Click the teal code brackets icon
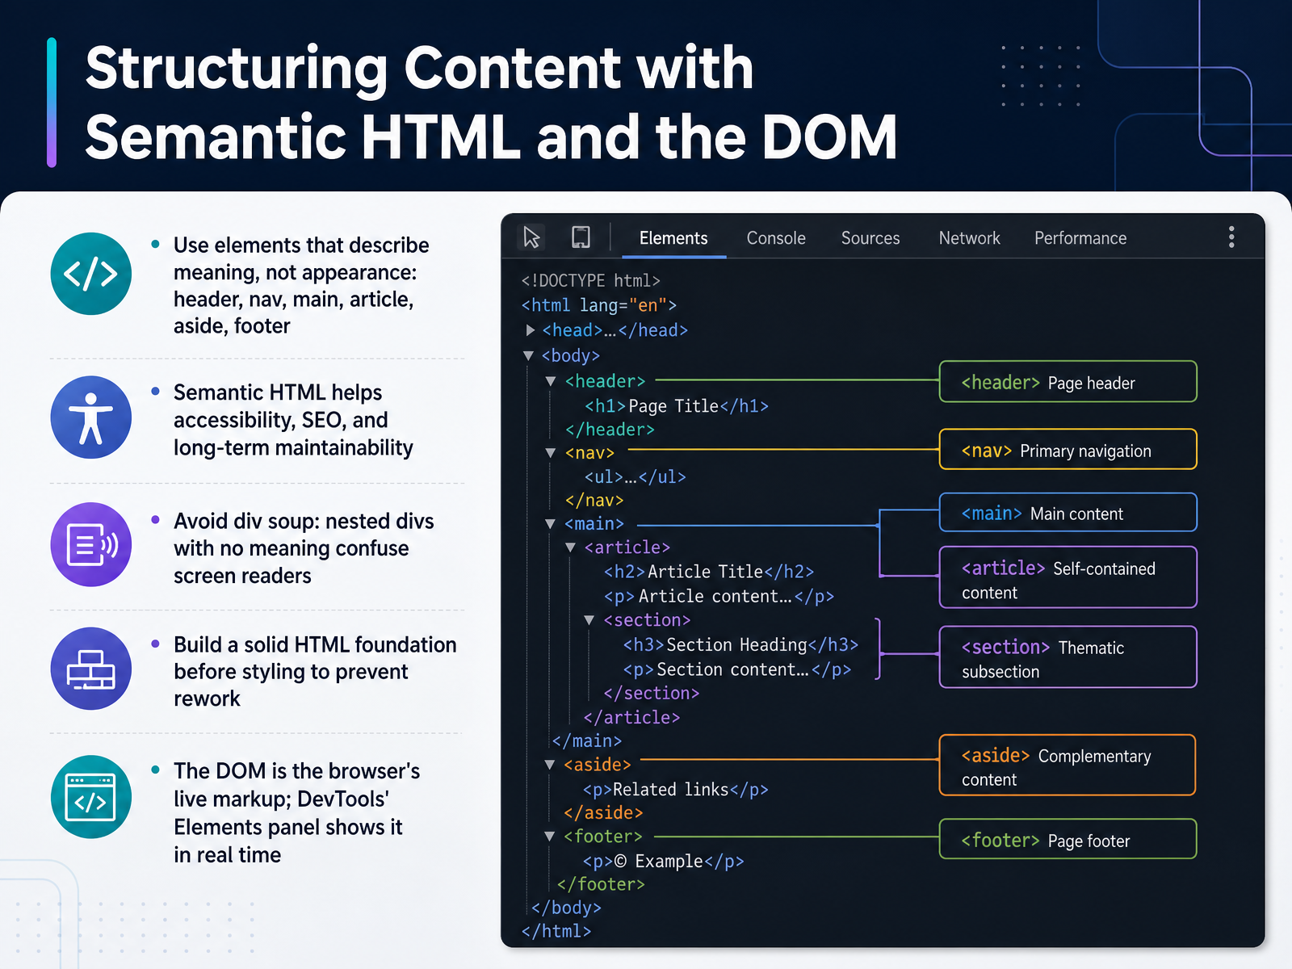 (91, 274)
